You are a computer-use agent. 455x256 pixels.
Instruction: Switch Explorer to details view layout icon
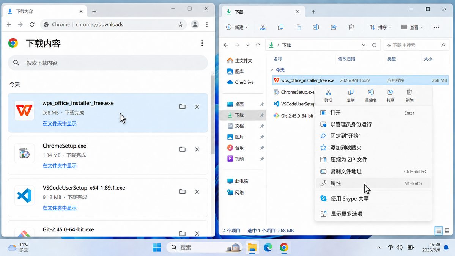(438, 231)
